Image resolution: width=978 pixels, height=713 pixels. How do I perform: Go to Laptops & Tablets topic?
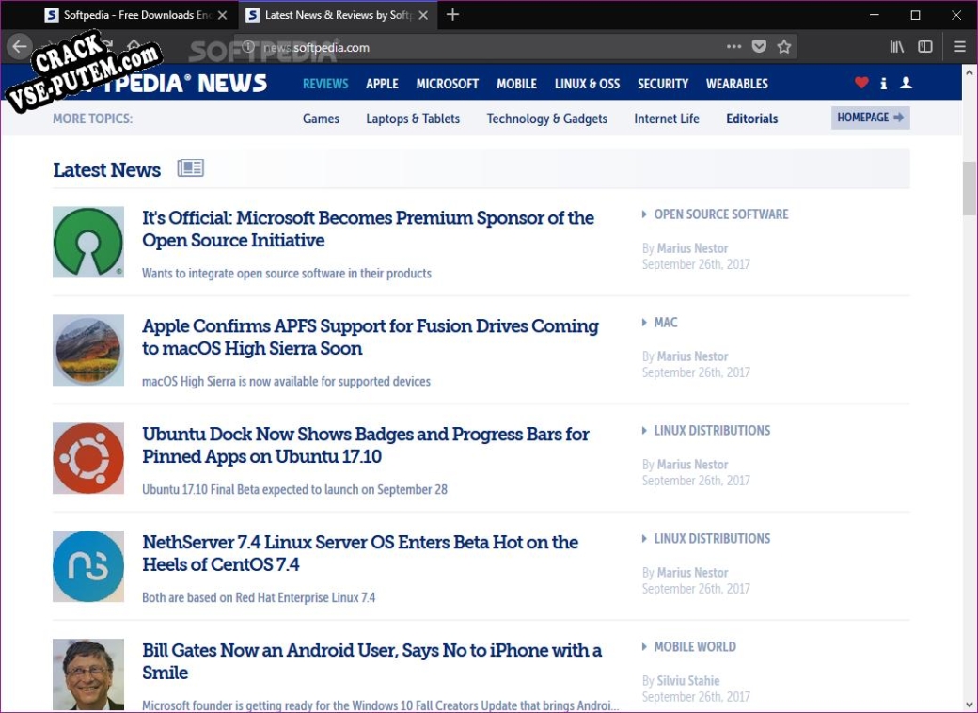point(412,119)
